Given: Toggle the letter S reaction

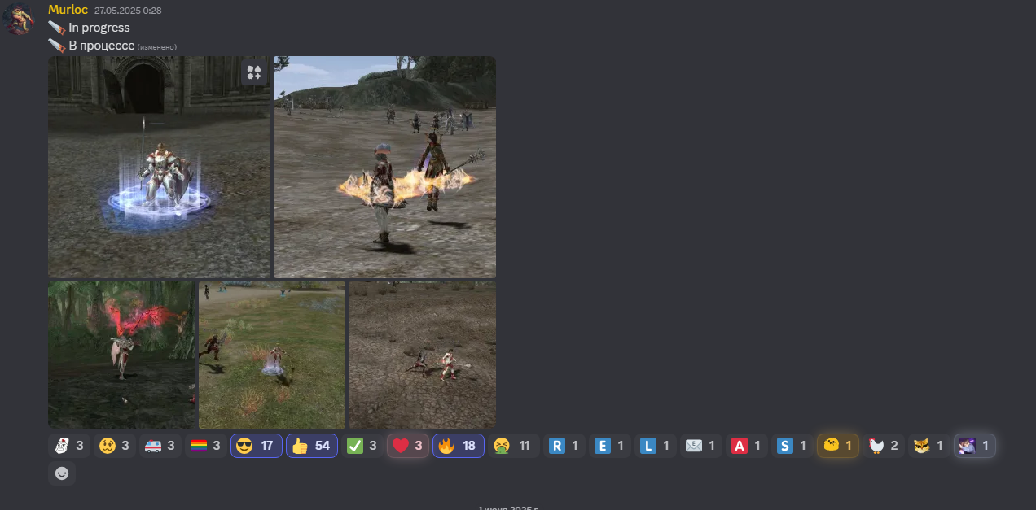Looking at the screenshot, I should pos(792,446).
